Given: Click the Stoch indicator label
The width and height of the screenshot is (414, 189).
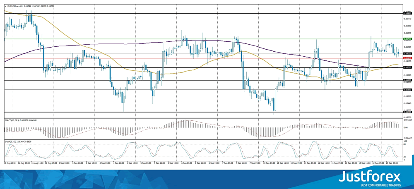Looking at the screenshot, I should pyautogui.click(x=18, y=141).
